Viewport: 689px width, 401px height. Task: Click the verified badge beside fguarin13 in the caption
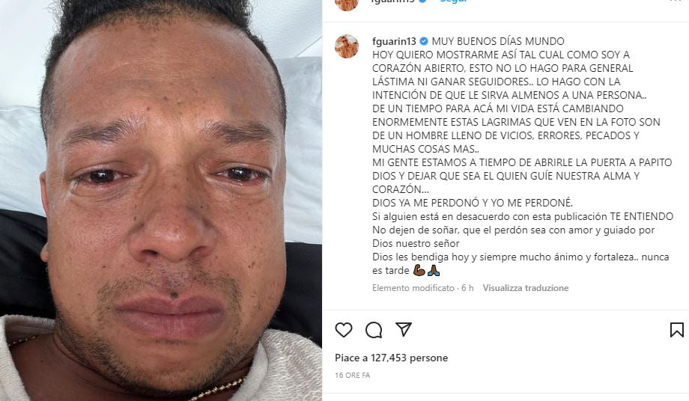[x=424, y=41]
